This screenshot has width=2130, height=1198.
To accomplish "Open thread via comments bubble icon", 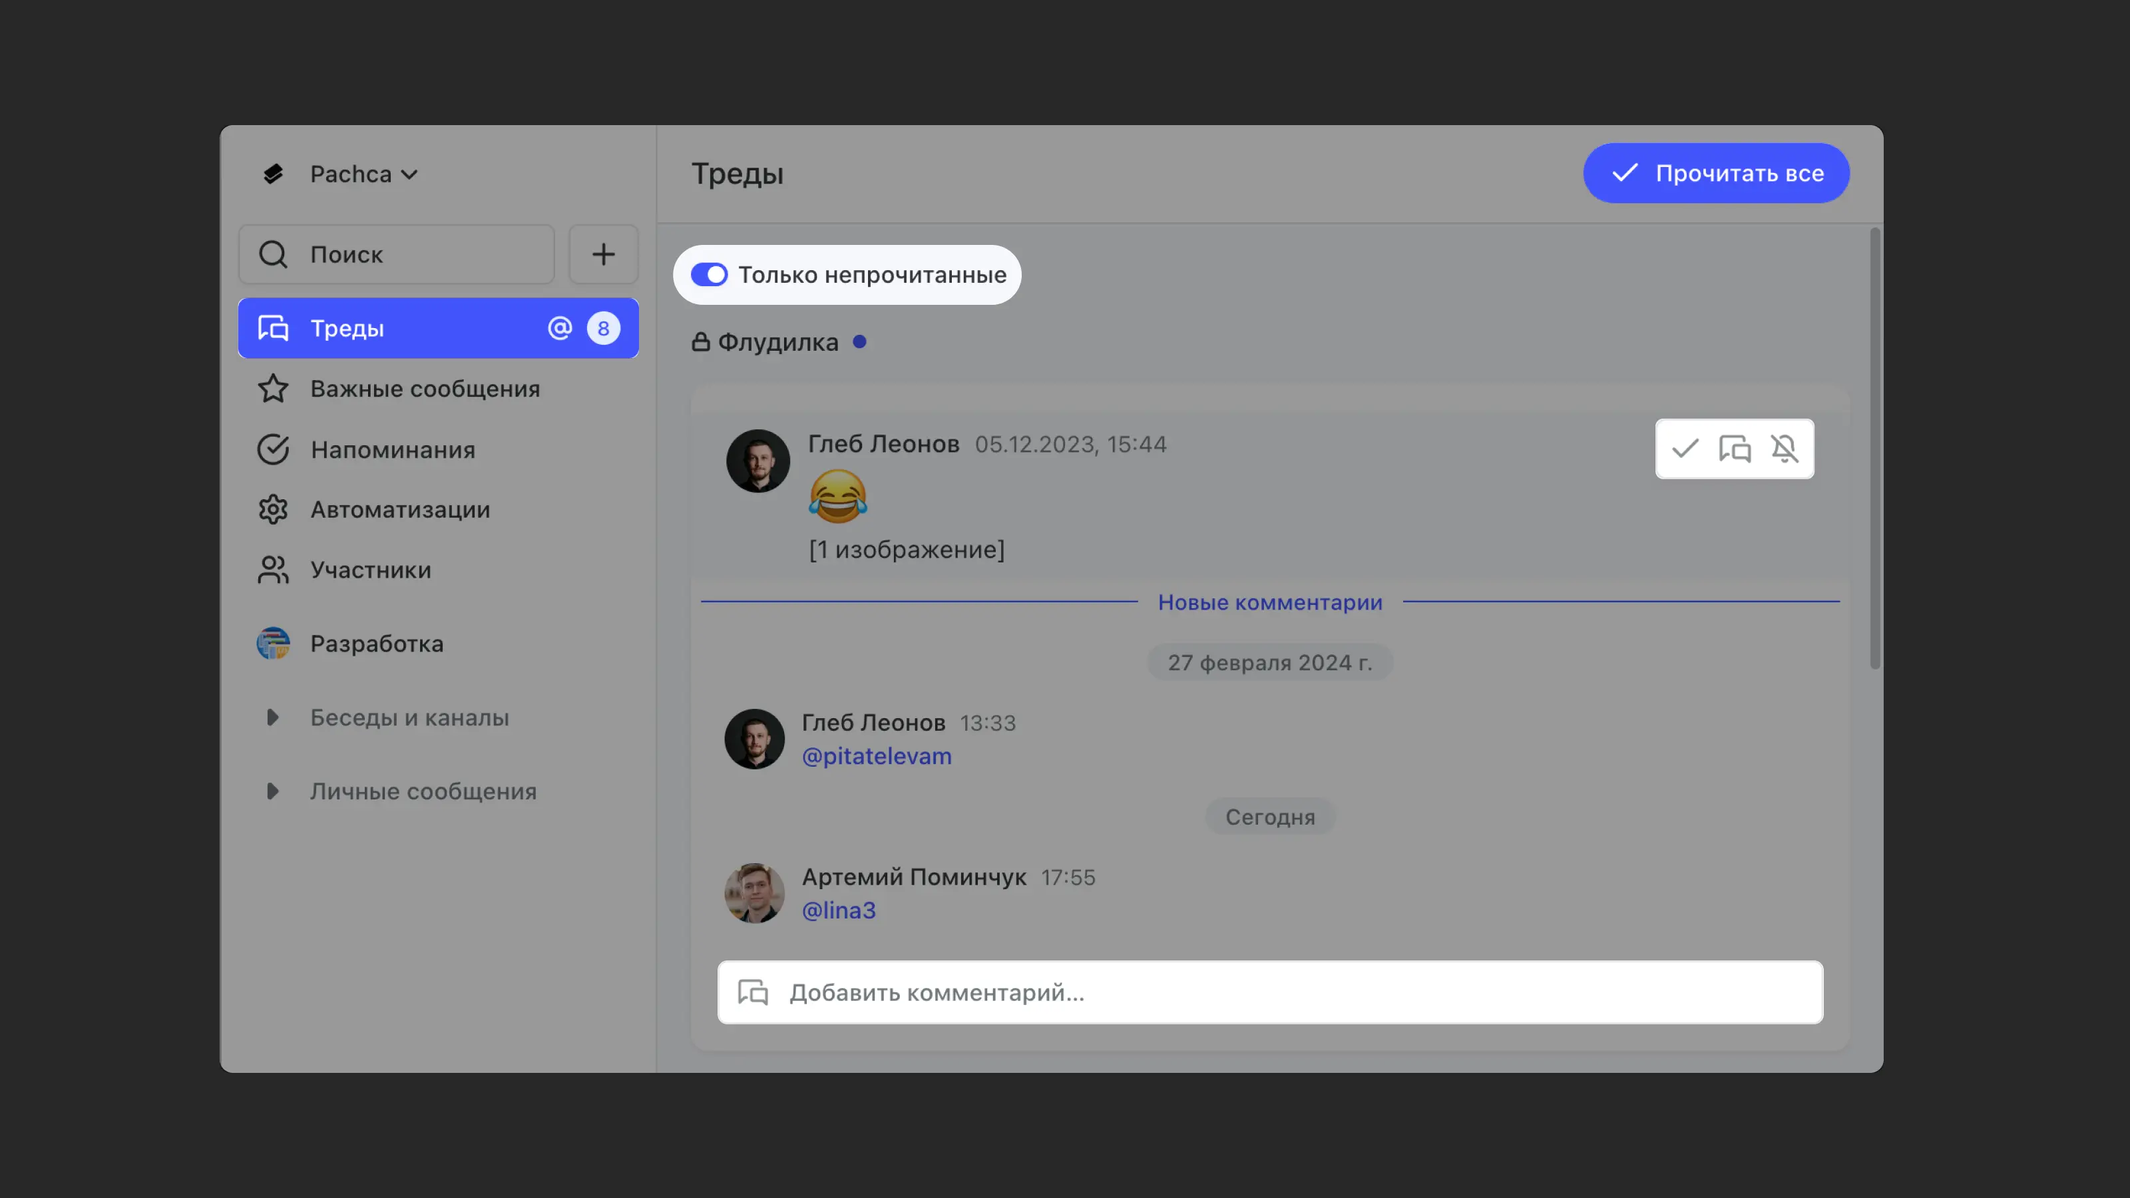I will click(1734, 449).
